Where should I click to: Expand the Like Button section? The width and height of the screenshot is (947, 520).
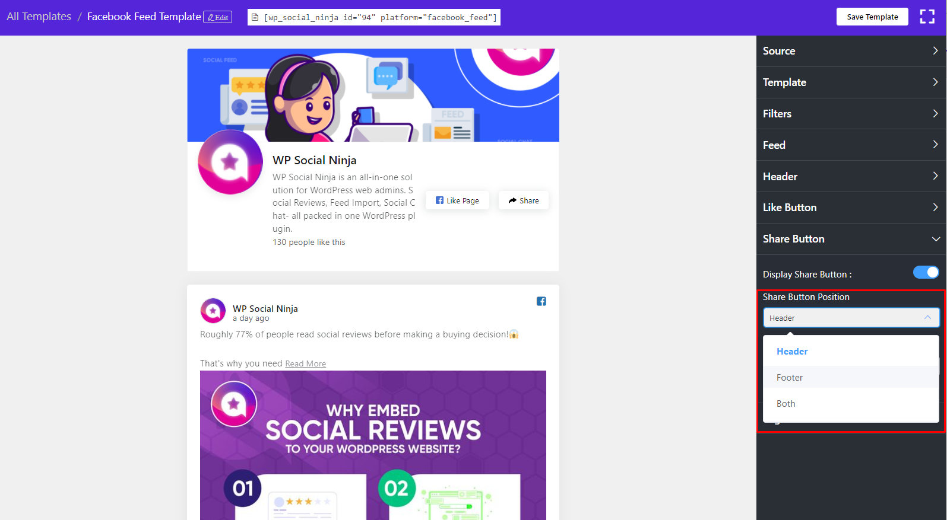(851, 208)
